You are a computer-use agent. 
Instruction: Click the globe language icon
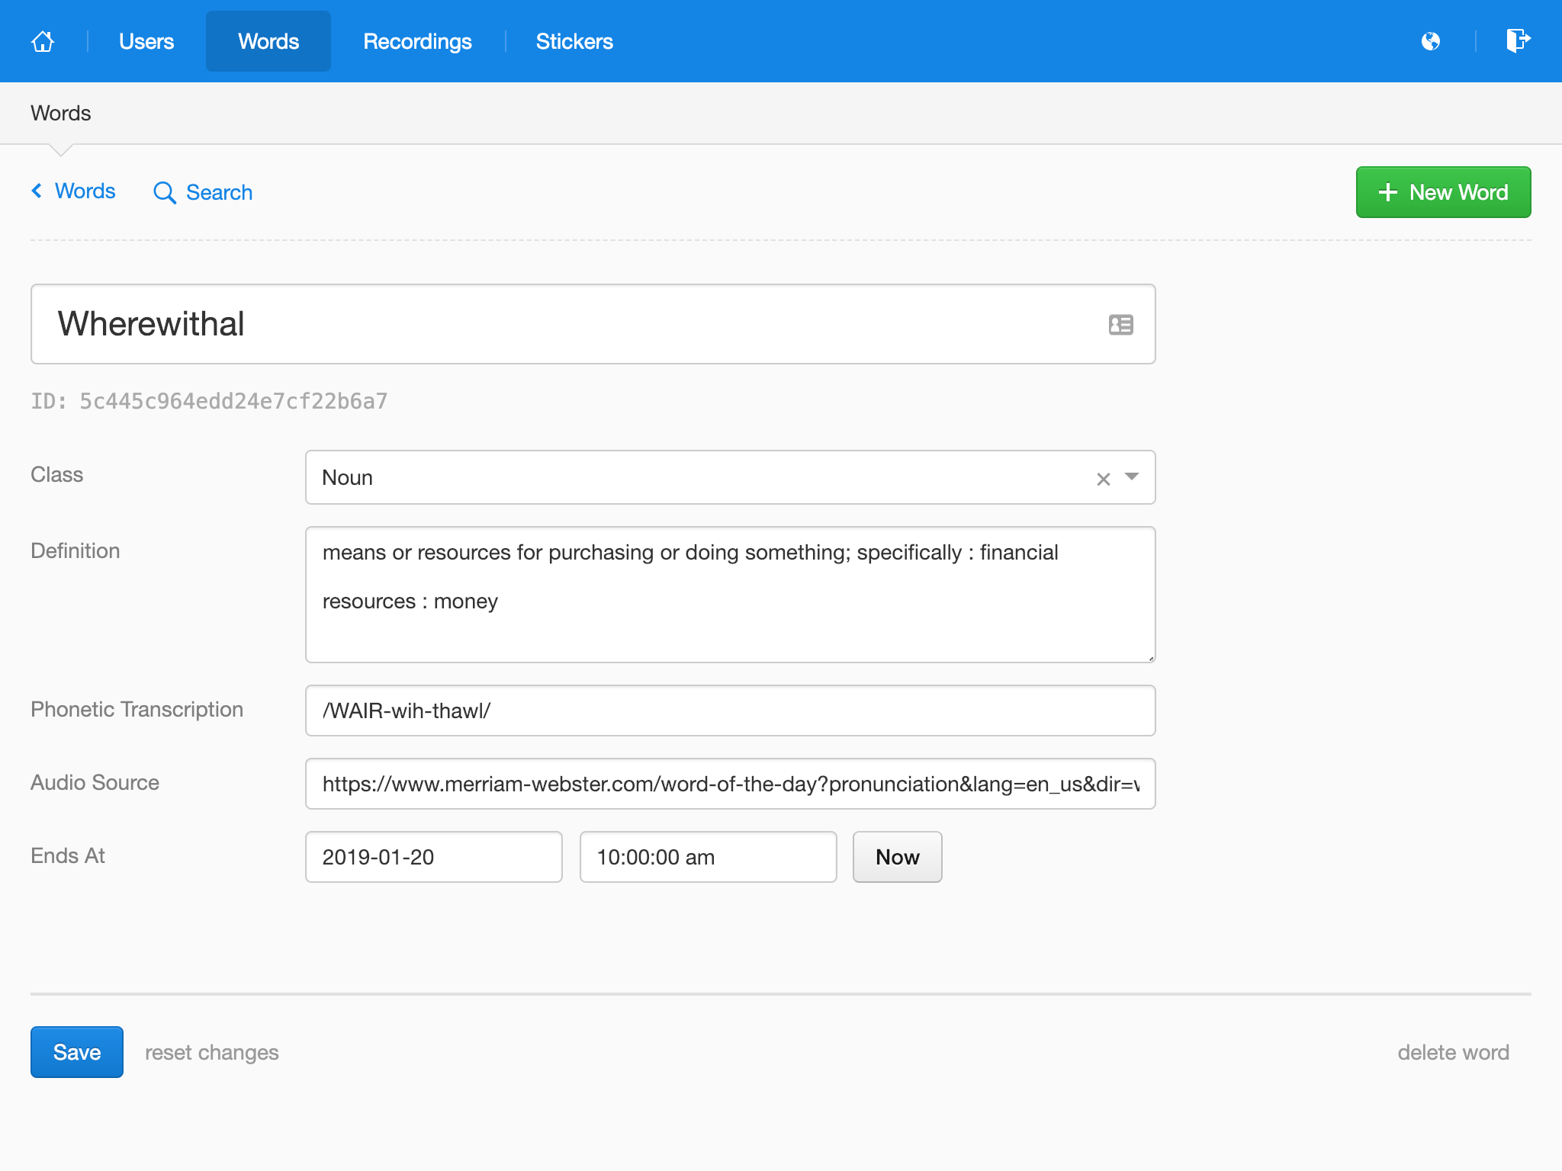pyautogui.click(x=1431, y=41)
